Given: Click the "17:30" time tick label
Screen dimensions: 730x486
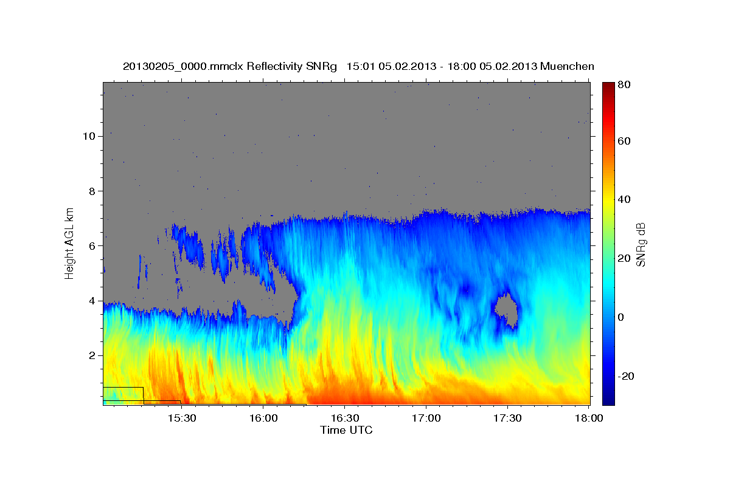Looking at the screenshot, I should (507, 418).
